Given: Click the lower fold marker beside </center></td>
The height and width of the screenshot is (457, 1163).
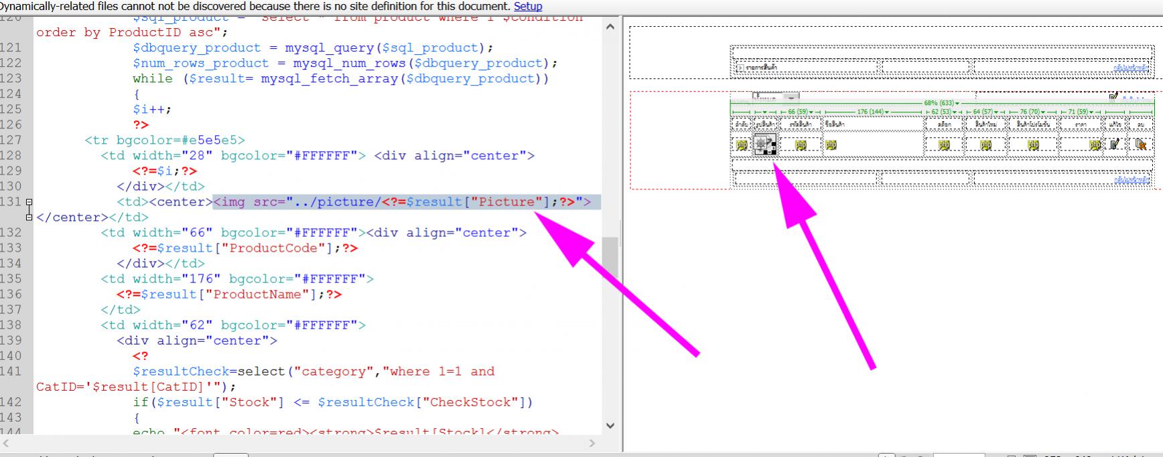Looking at the screenshot, I should (29, 217).
